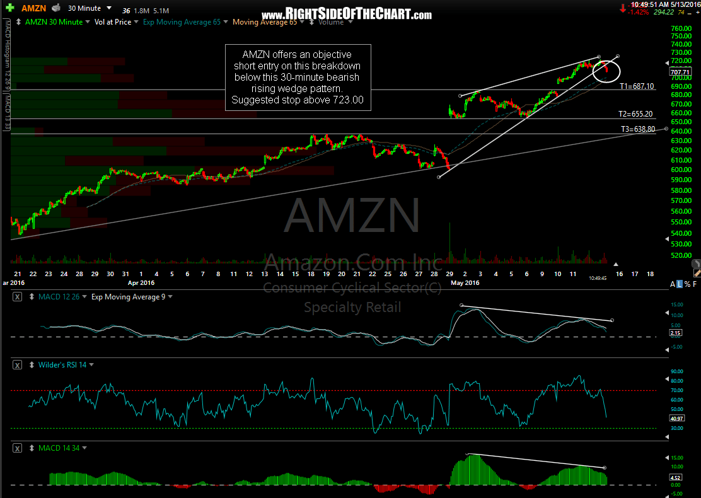Expand the Volume study dropdown arrow

click(350, 22)
